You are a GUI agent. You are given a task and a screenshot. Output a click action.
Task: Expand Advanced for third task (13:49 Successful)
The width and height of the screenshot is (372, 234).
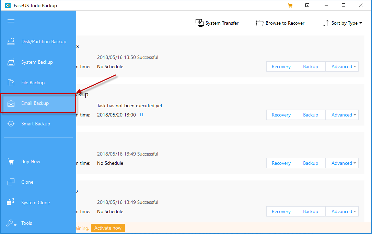pos(342,163)
